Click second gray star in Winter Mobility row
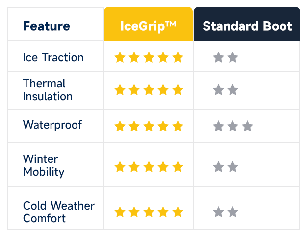Viewport: 308px width, 236px height. [233, 167]
